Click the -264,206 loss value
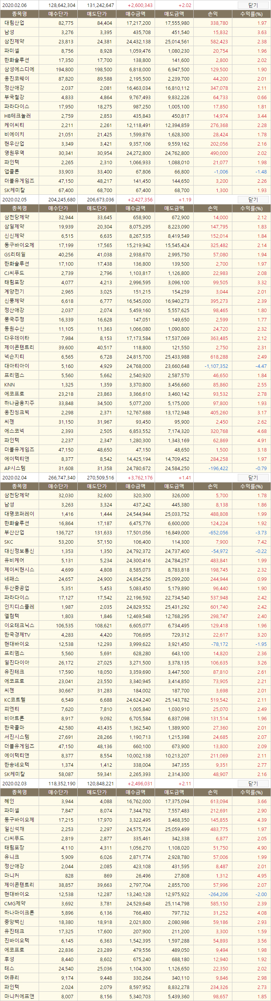271x1001 pixels. (218, 895)
